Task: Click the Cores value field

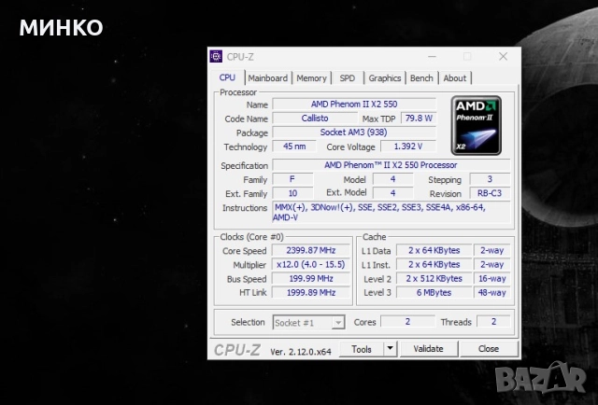Action: coord(407,322)
